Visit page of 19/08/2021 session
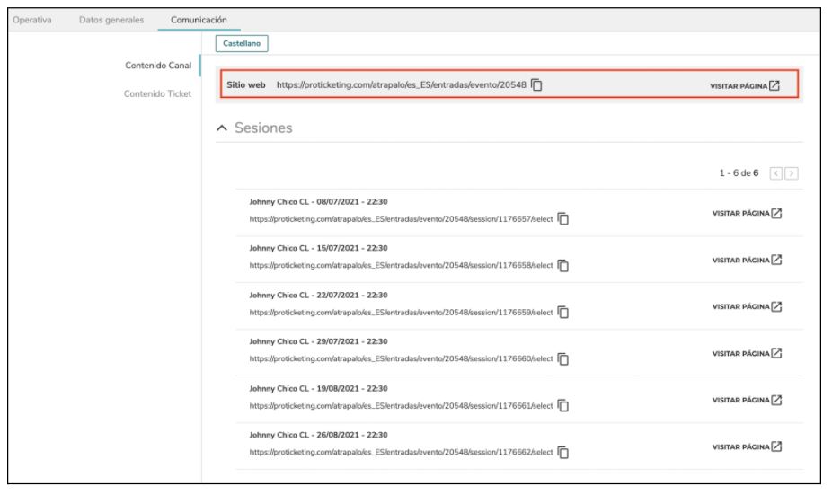 coord(747,400)
